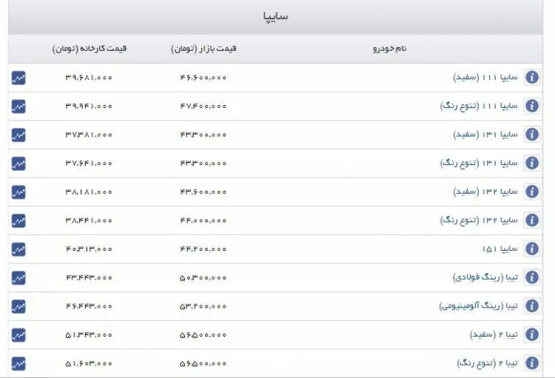The height and width of the screenshot is (378, 555).
Task: Select market price of سایپا ۱۳۱ (سفید)
Action: [x=203, y=135]
